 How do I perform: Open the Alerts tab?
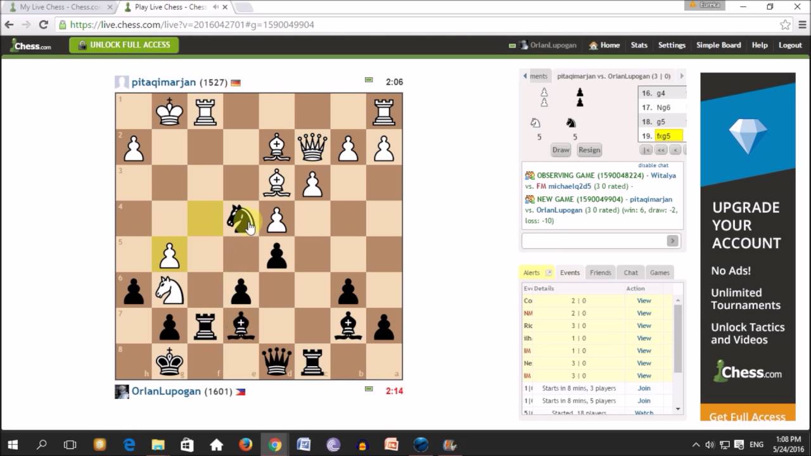[532, 273]
